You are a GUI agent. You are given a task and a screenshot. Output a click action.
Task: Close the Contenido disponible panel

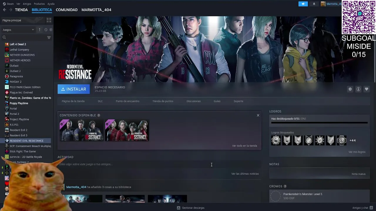(x=258, y=115)
